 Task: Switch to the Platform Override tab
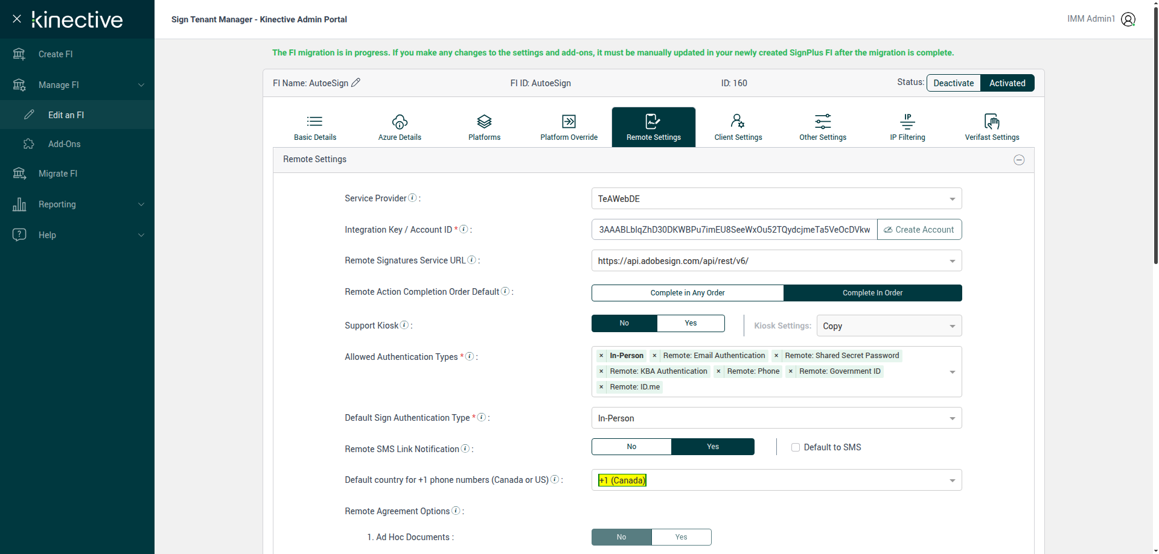(569, 127)
